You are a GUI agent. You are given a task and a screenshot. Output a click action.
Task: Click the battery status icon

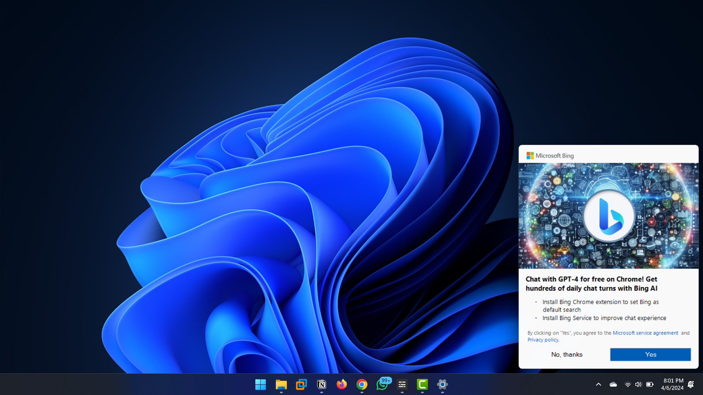[x=650, y=384]
